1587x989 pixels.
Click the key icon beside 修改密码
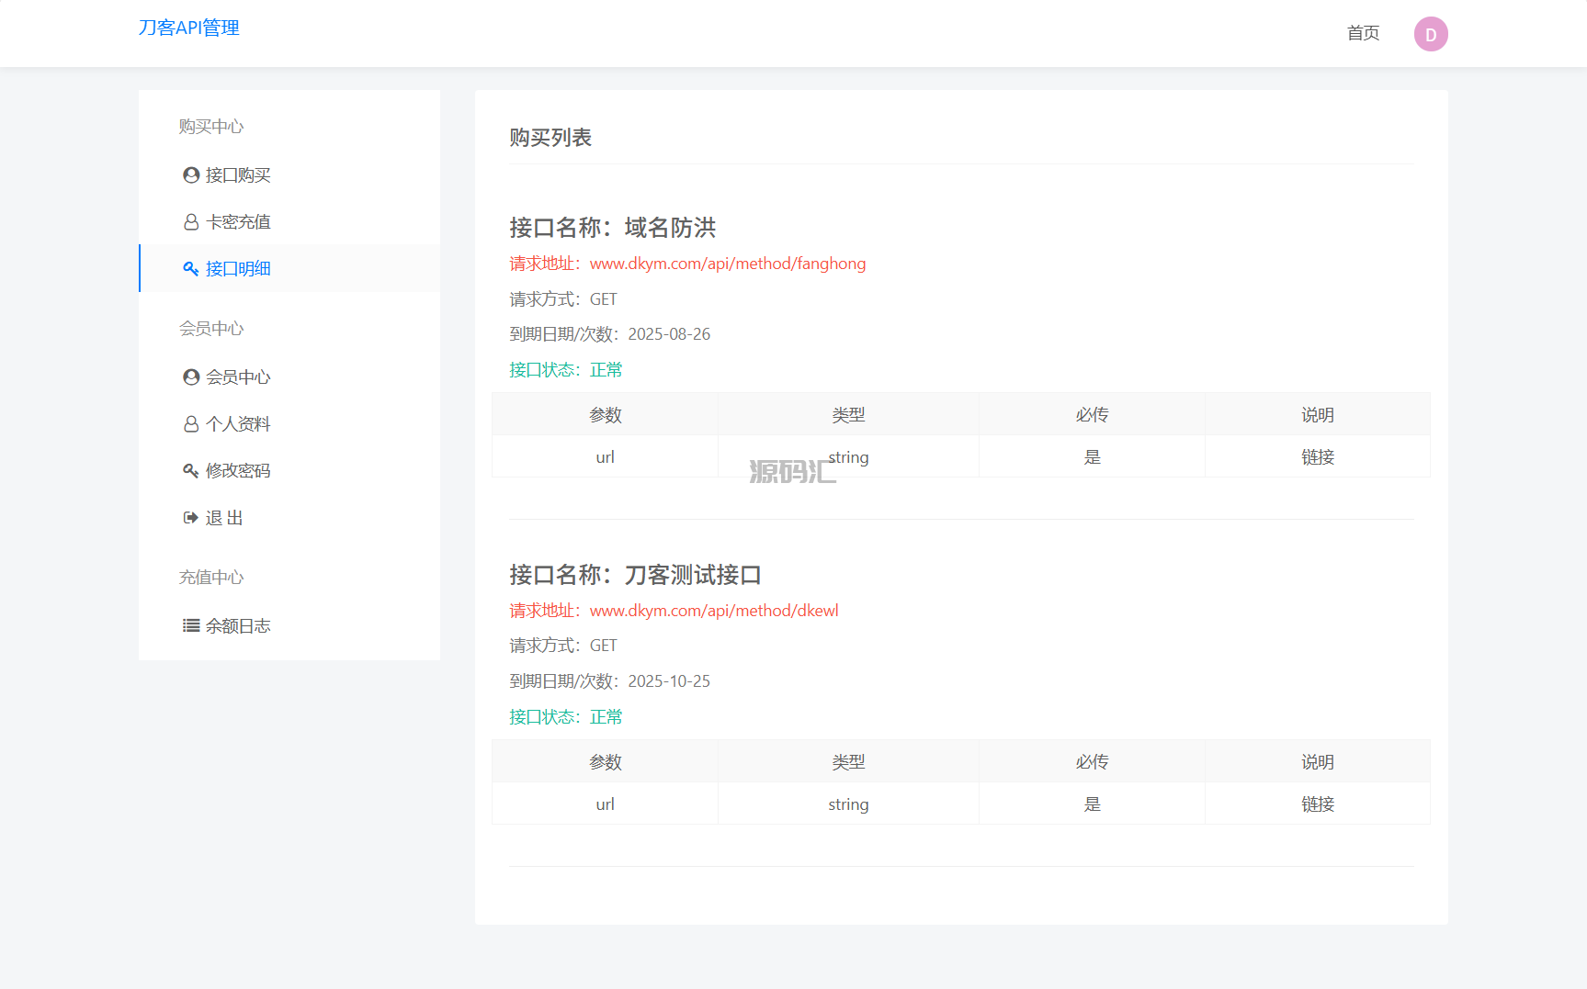191,470
